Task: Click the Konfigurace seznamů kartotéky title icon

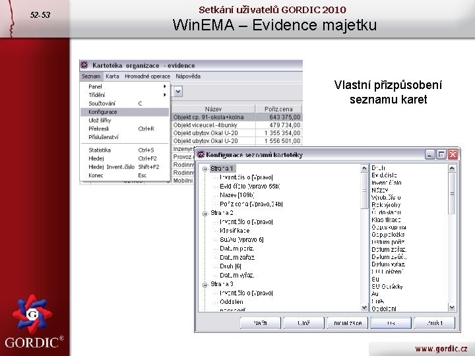Action: point(201,155)
